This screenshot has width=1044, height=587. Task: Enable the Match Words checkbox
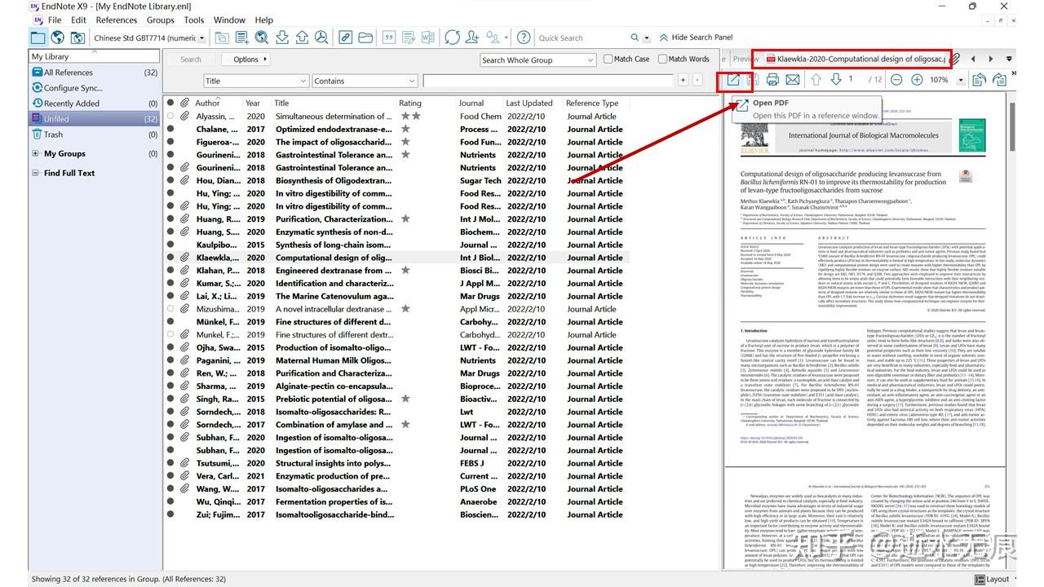pos(664,59)
